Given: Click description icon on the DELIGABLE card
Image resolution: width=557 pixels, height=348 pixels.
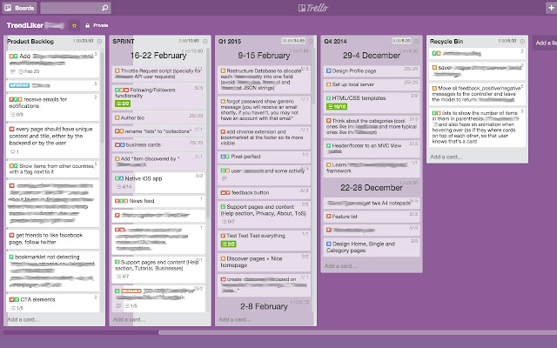Looking at the screenshot, I should point(118,305).
